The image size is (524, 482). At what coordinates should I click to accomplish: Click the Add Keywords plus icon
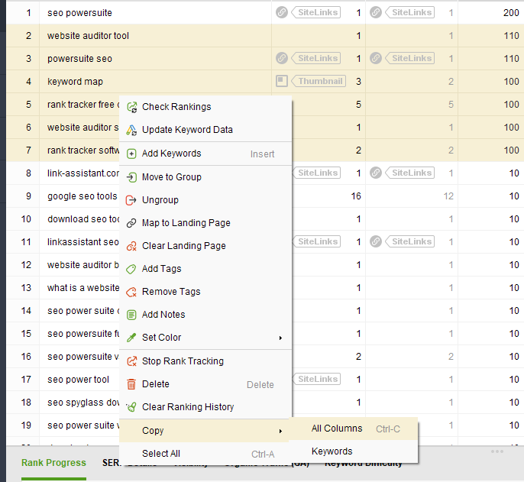point(131,154)
